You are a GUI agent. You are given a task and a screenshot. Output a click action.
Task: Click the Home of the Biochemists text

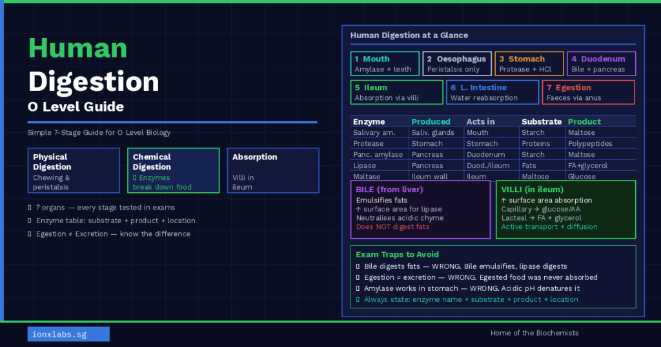[534, 333]
